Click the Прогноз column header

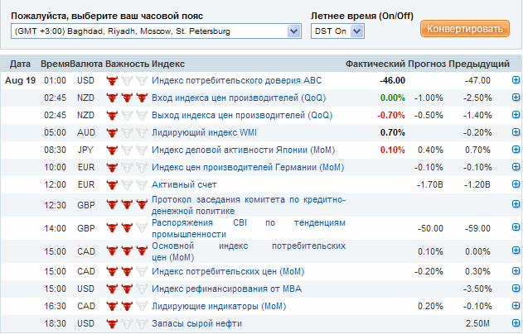pos(427,64)
